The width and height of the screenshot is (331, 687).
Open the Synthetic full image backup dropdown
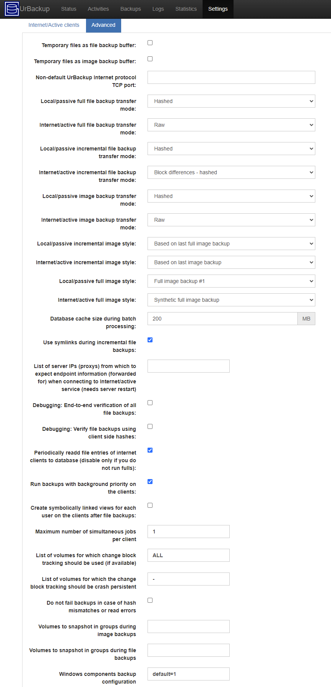point(231,300)
